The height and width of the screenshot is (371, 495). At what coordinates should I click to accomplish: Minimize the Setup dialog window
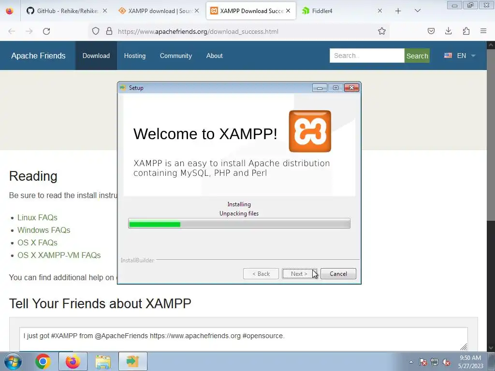coord(320,88)
